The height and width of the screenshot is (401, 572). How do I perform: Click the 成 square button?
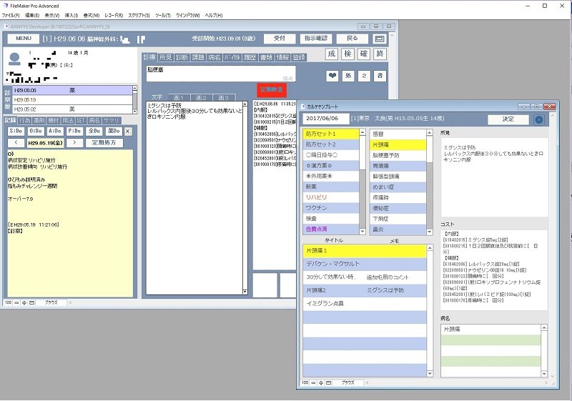pos(332,54)
